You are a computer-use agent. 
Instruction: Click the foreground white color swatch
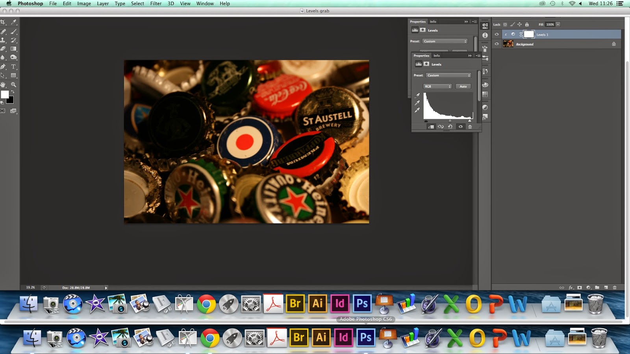click(x=5, y=94)
